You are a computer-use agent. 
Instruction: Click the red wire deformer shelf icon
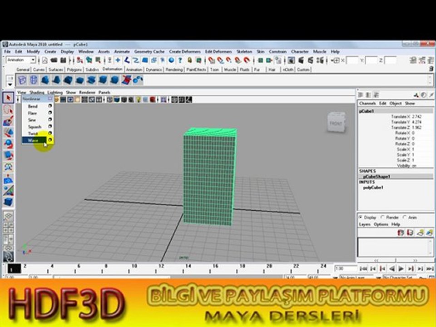point(126,80)
